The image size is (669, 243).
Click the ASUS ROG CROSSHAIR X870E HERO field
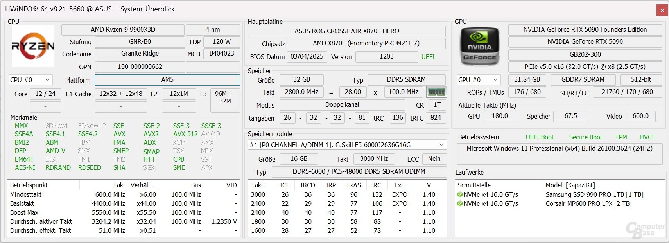tap(347, 31)
